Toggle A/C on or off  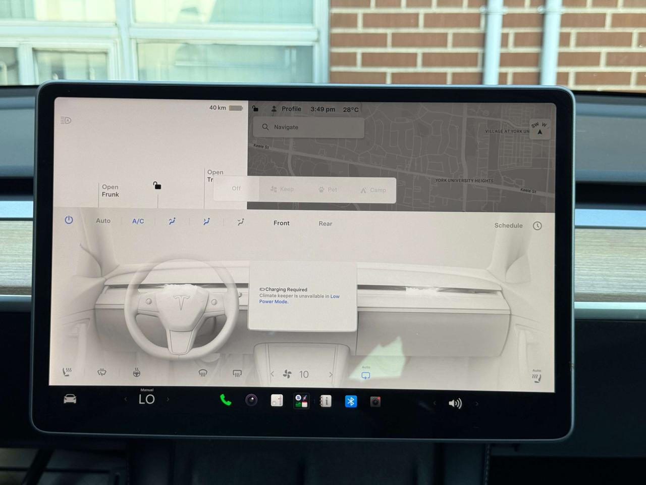tap(138, 221)
